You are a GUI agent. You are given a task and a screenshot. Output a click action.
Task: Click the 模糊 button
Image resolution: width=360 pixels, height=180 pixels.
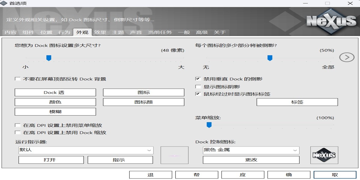click(x=55, y=111)
